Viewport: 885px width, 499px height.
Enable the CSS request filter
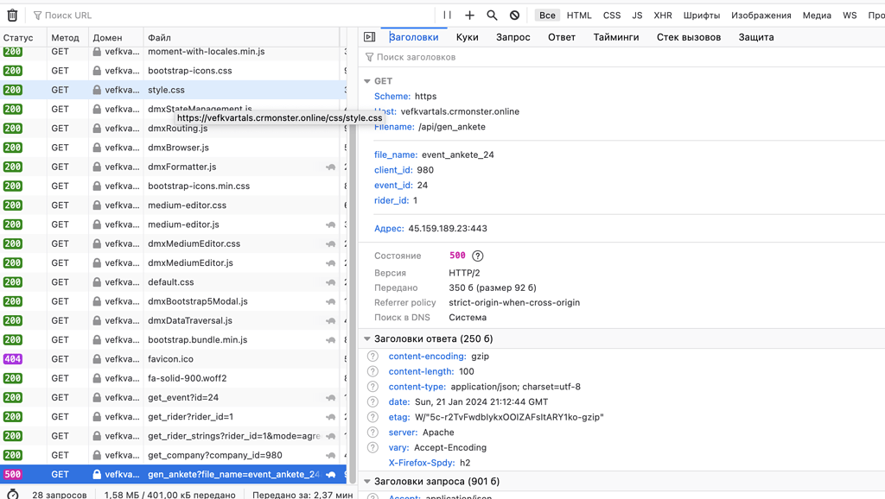click(611, 14)
